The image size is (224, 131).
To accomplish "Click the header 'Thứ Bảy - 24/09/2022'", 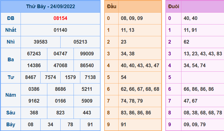I will 50,6.
